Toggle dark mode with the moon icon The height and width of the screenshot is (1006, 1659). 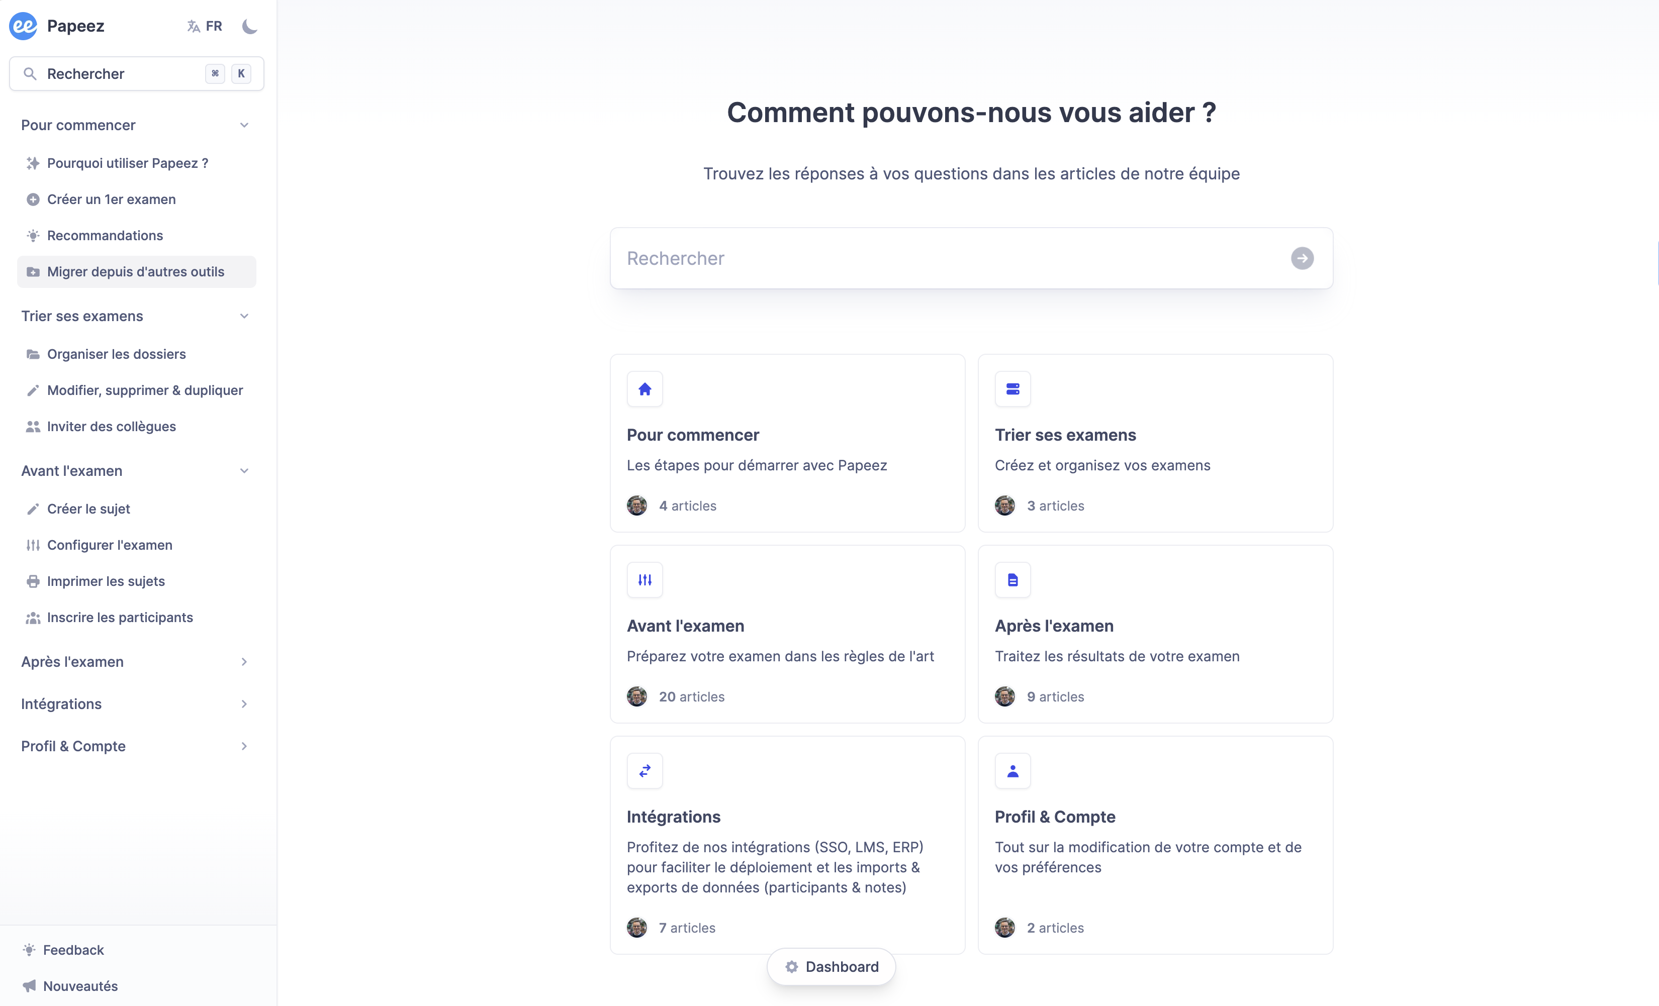pos(250,26)
